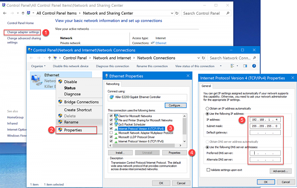297x188 pixels.
Task: Open the Organize dropdown menu
Action: [x=38, y=66]
